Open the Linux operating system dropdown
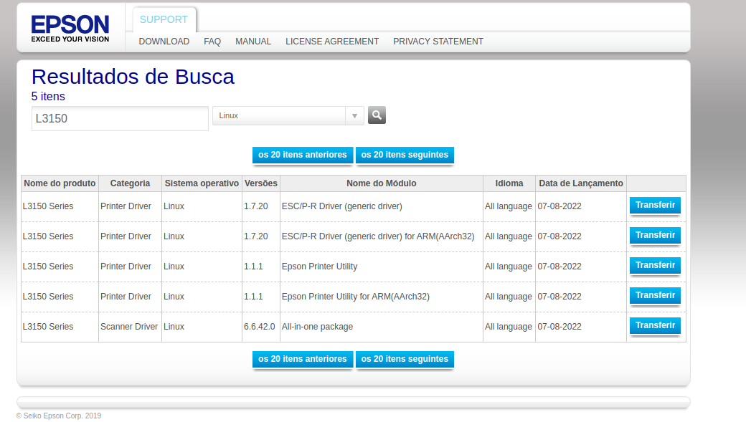Screen dimensions: 746x422 pos(288,115)
